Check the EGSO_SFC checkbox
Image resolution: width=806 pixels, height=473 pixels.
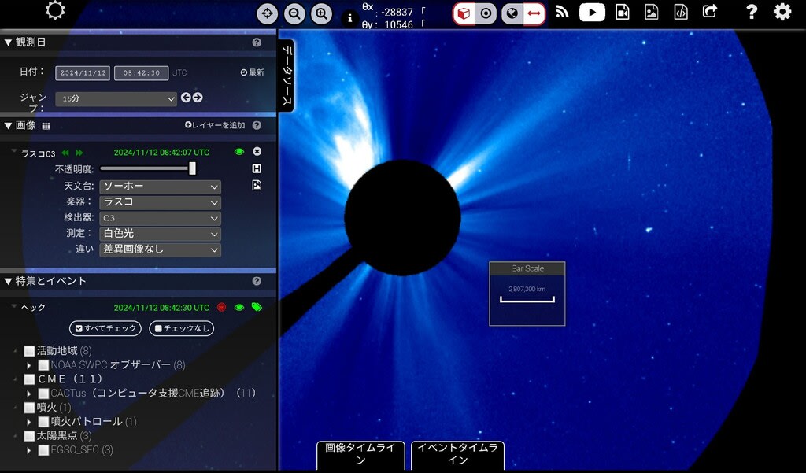44,450
